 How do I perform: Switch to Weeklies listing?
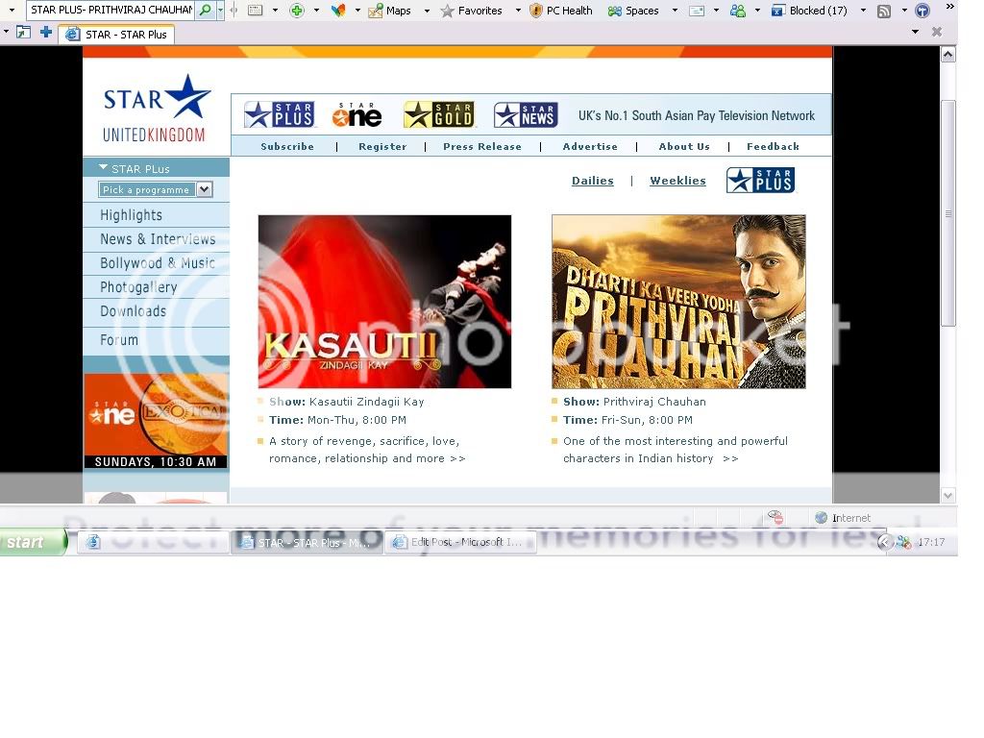pos(677,181)
